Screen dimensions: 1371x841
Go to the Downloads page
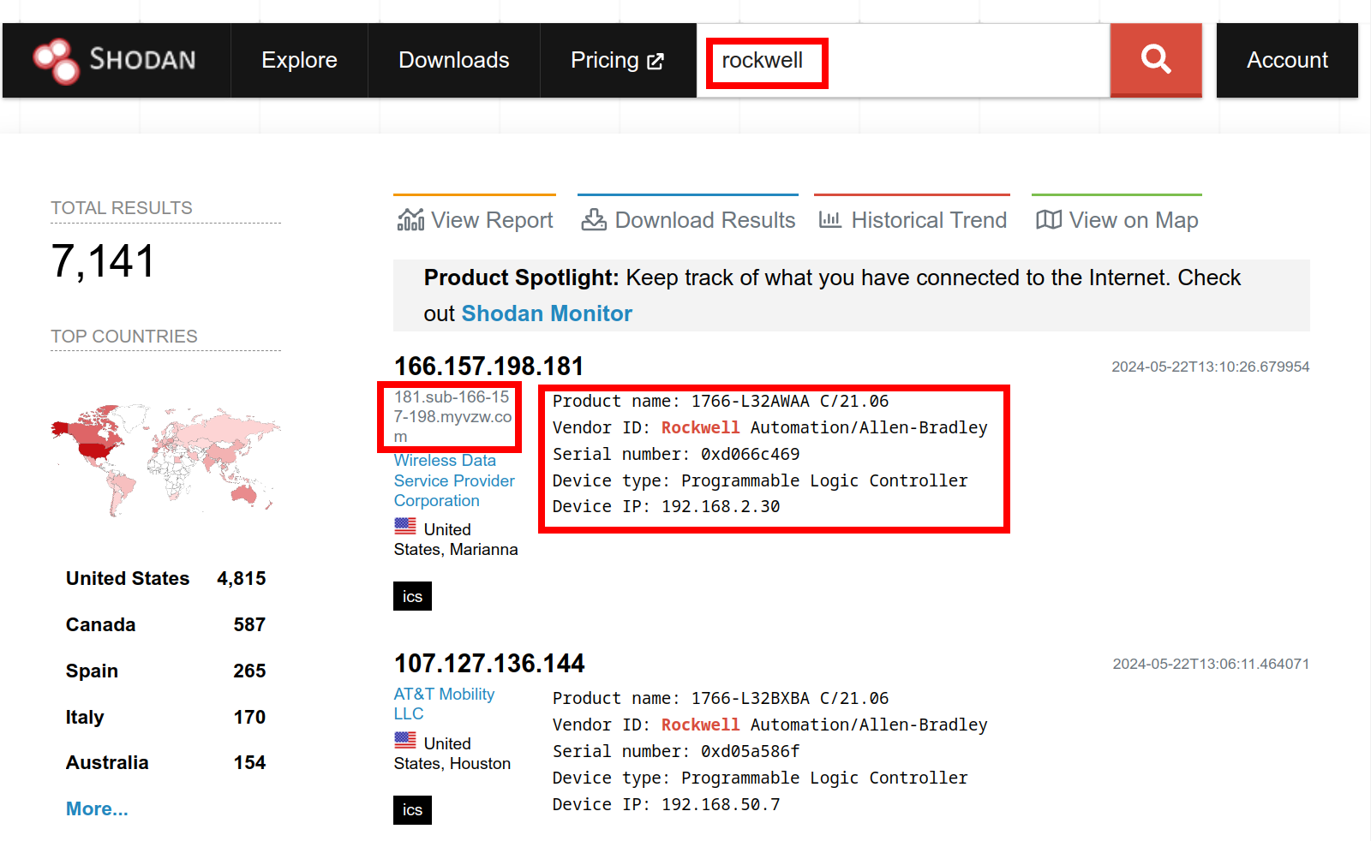point(453,60)
